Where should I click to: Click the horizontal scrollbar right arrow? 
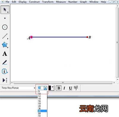click(114, 83)
